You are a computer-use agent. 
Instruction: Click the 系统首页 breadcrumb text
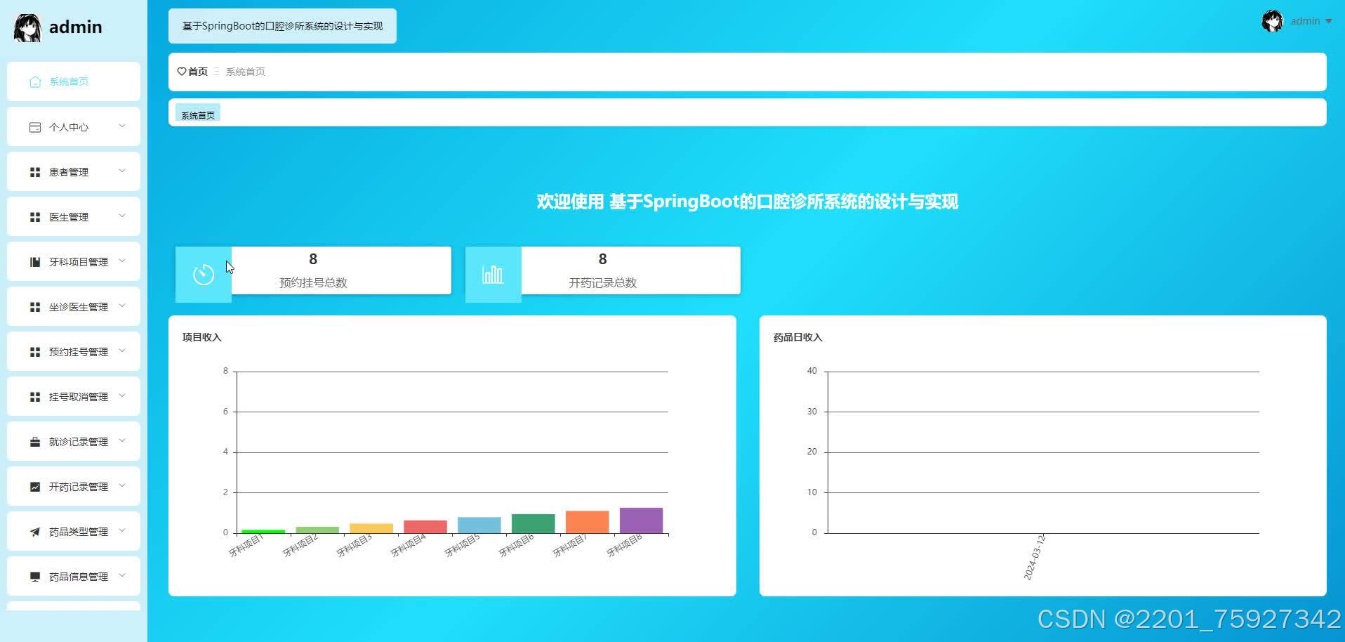[x=245, y=72]
